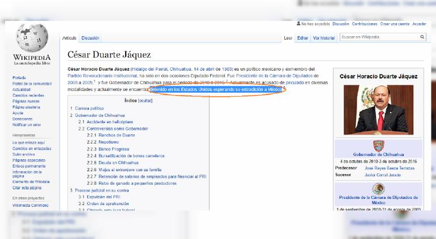Open 'Presidente de la Cámara de Diputados de México' link
436x239 pixels.
pyautogui.click(x=378, y=200)
